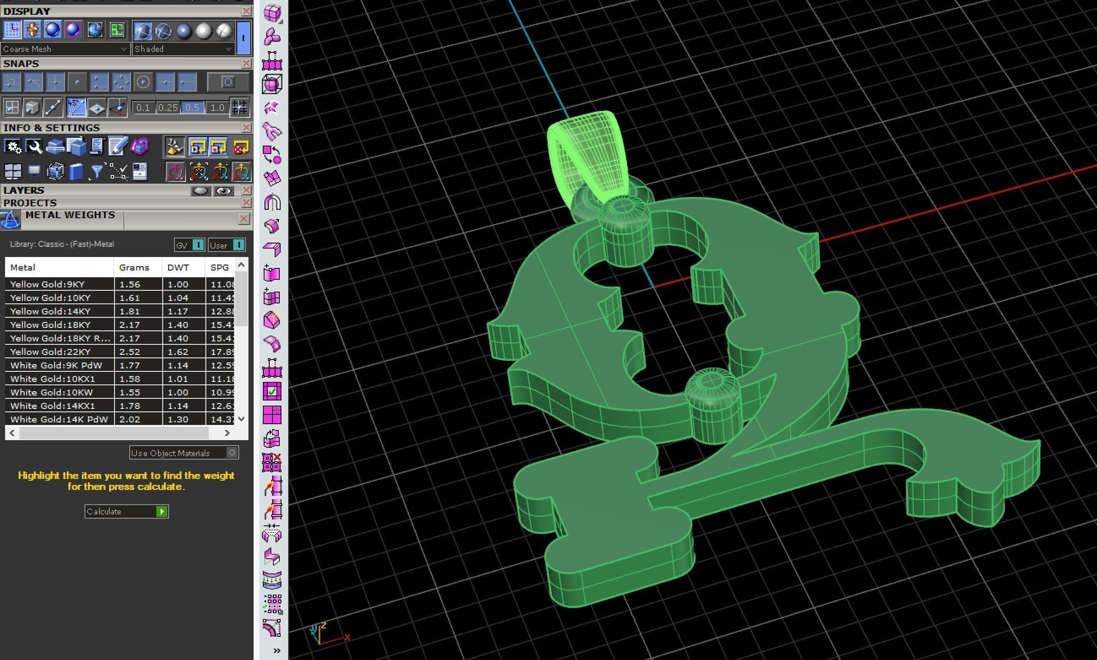1097x660 pixels.
Task: Click the blue shaded sphere icon in the Display panel
Action: (52, 30)
